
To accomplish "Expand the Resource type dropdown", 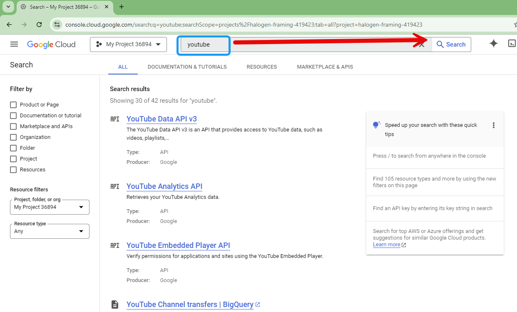I will 50,231.
